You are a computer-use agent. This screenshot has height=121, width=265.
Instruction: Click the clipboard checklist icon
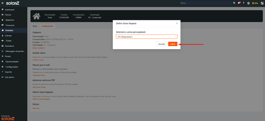[248, 3]
